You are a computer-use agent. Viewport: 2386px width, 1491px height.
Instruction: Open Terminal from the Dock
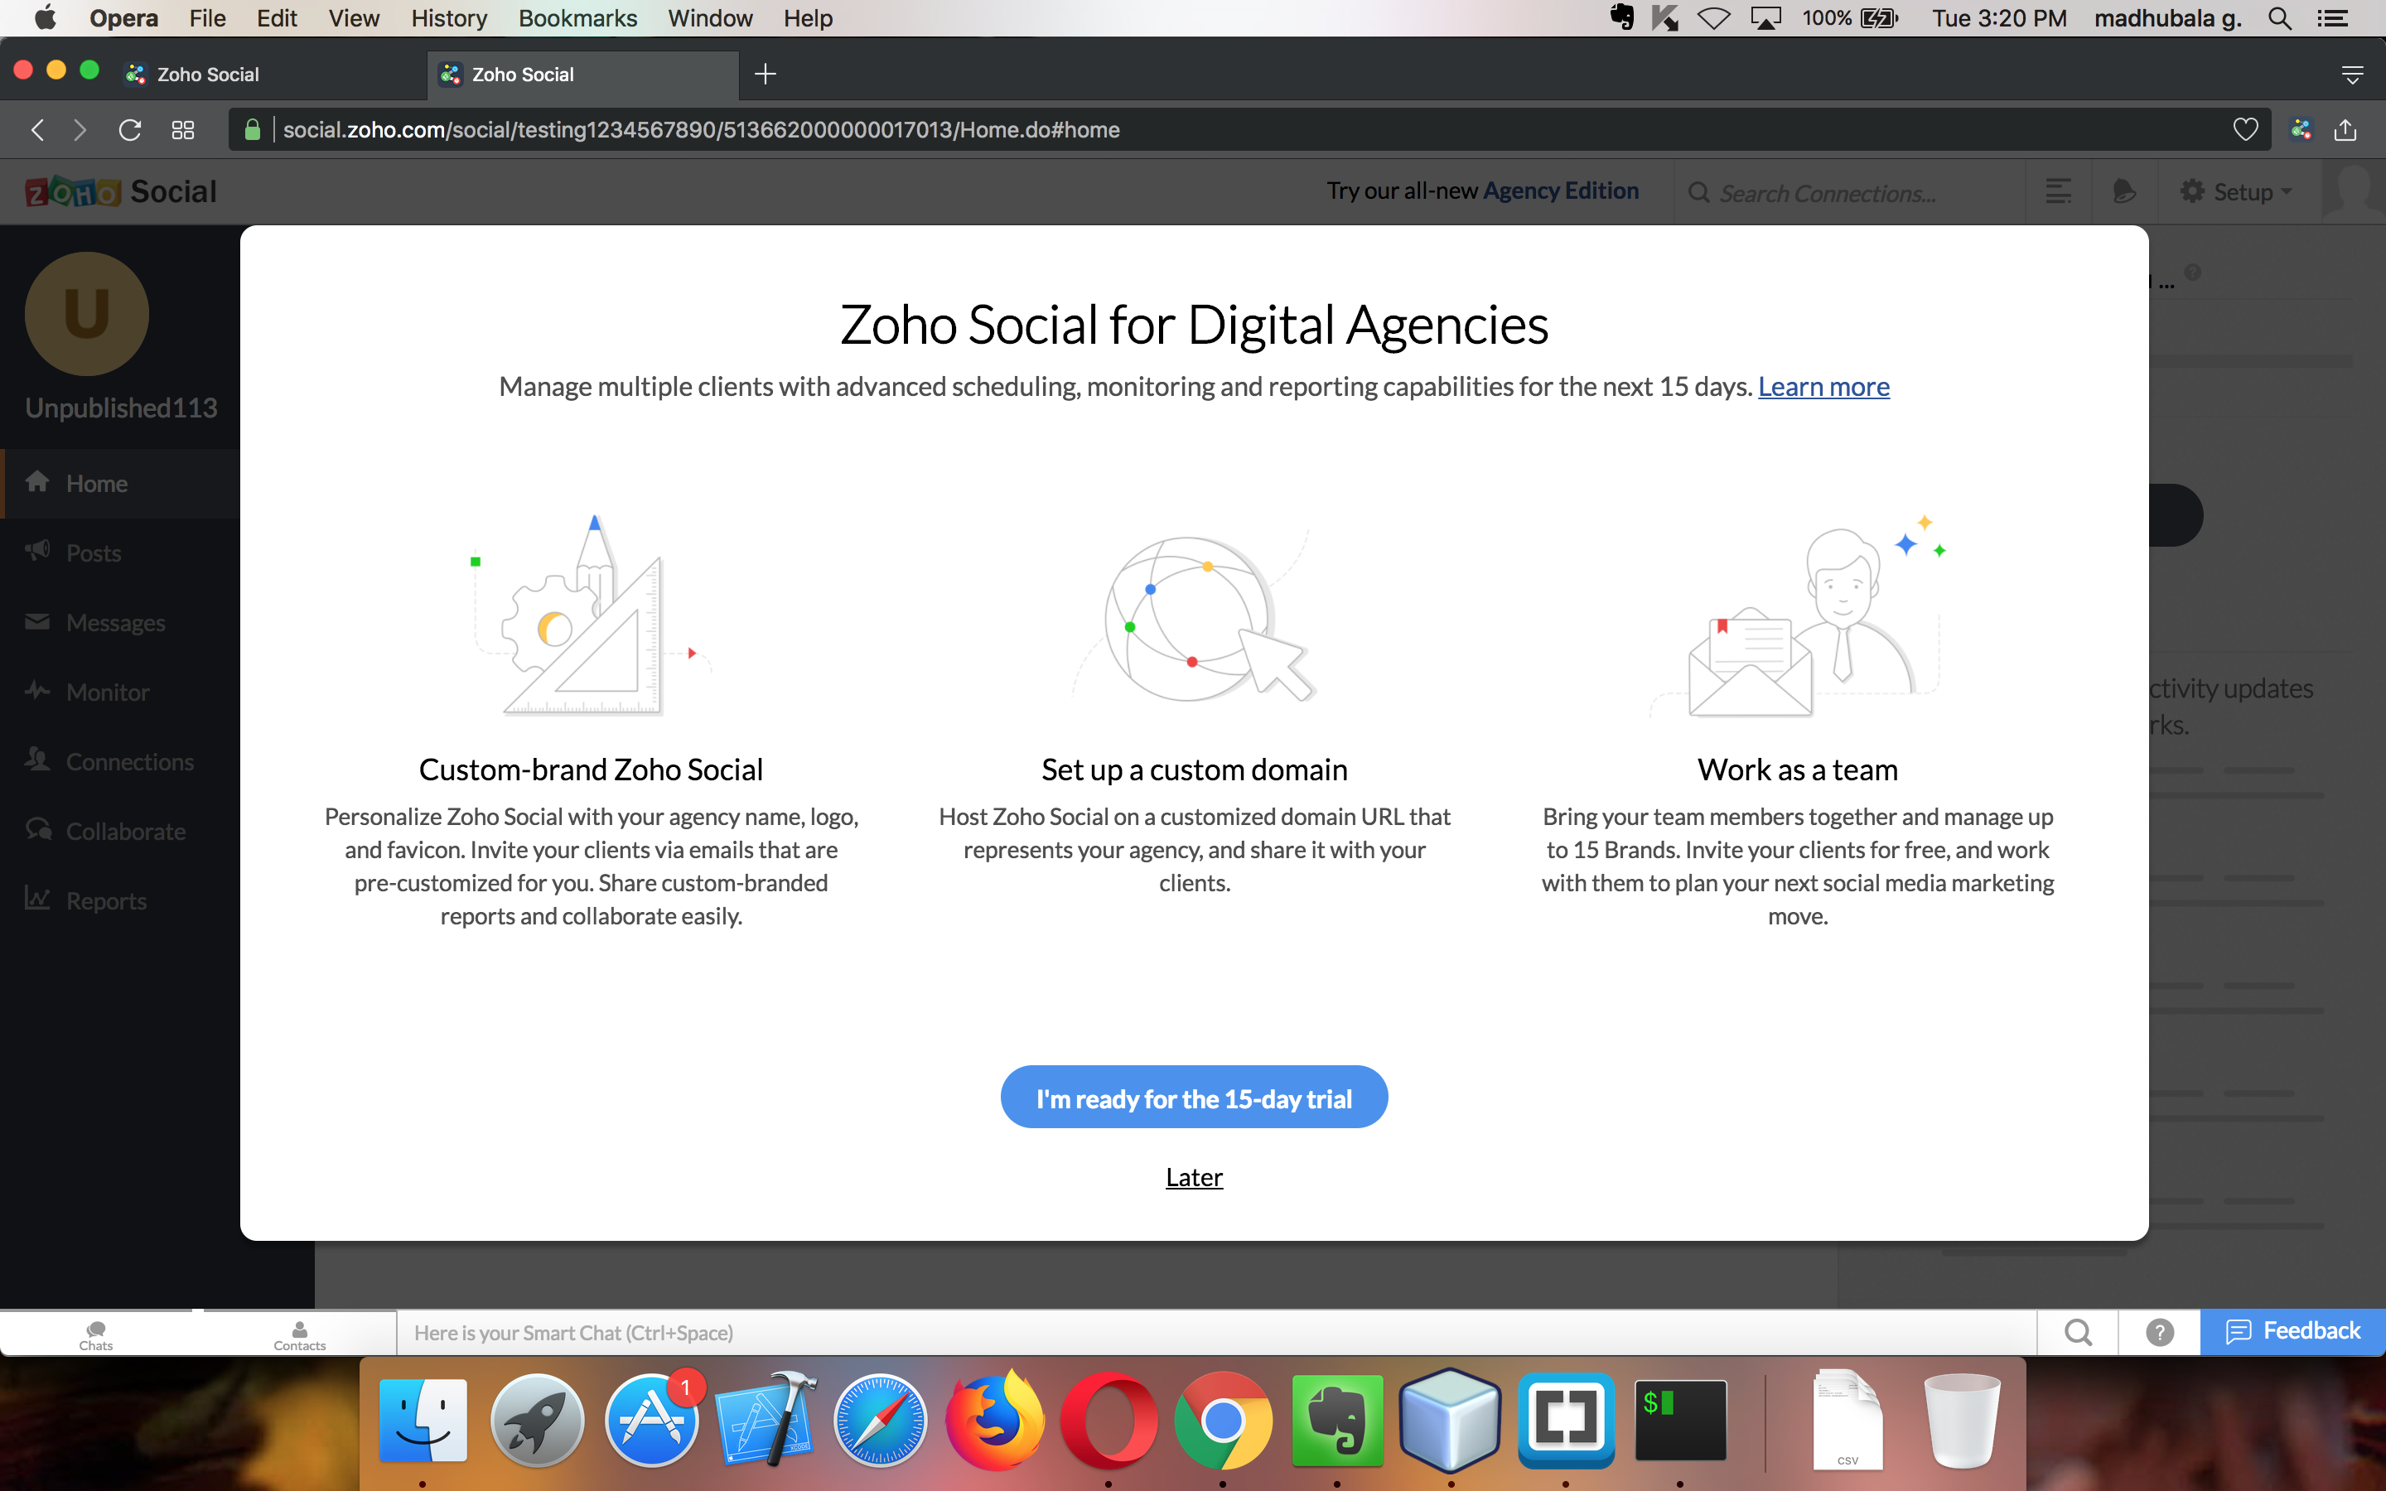pos(1680,1421)
